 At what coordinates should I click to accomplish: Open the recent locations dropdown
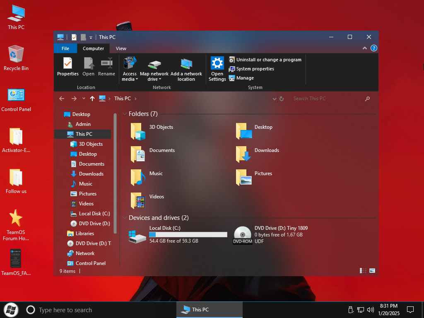(x=84, y=99)
